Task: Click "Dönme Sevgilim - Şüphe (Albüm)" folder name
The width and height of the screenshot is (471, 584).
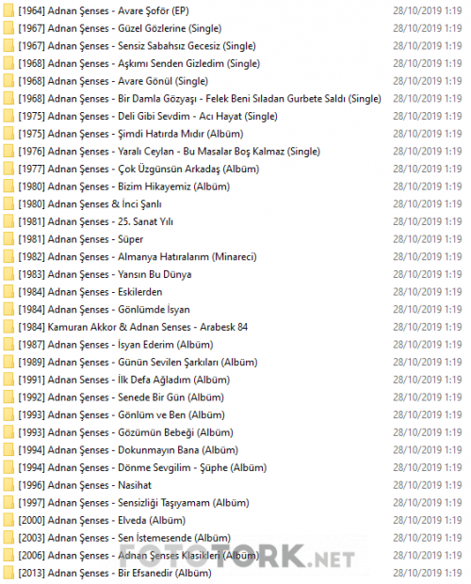Action: pos(192,467)
